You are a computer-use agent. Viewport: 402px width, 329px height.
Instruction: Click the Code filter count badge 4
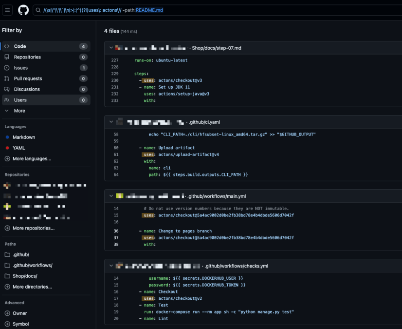point(83,46)
